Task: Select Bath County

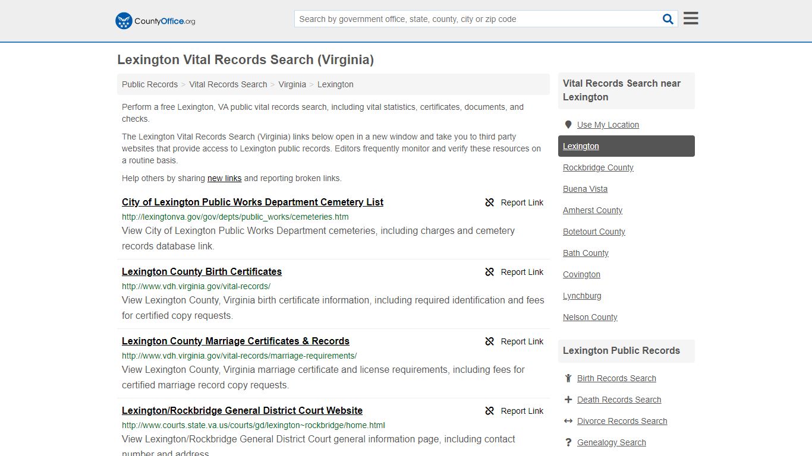Action: pyautogui.click(x=586, y=253)
